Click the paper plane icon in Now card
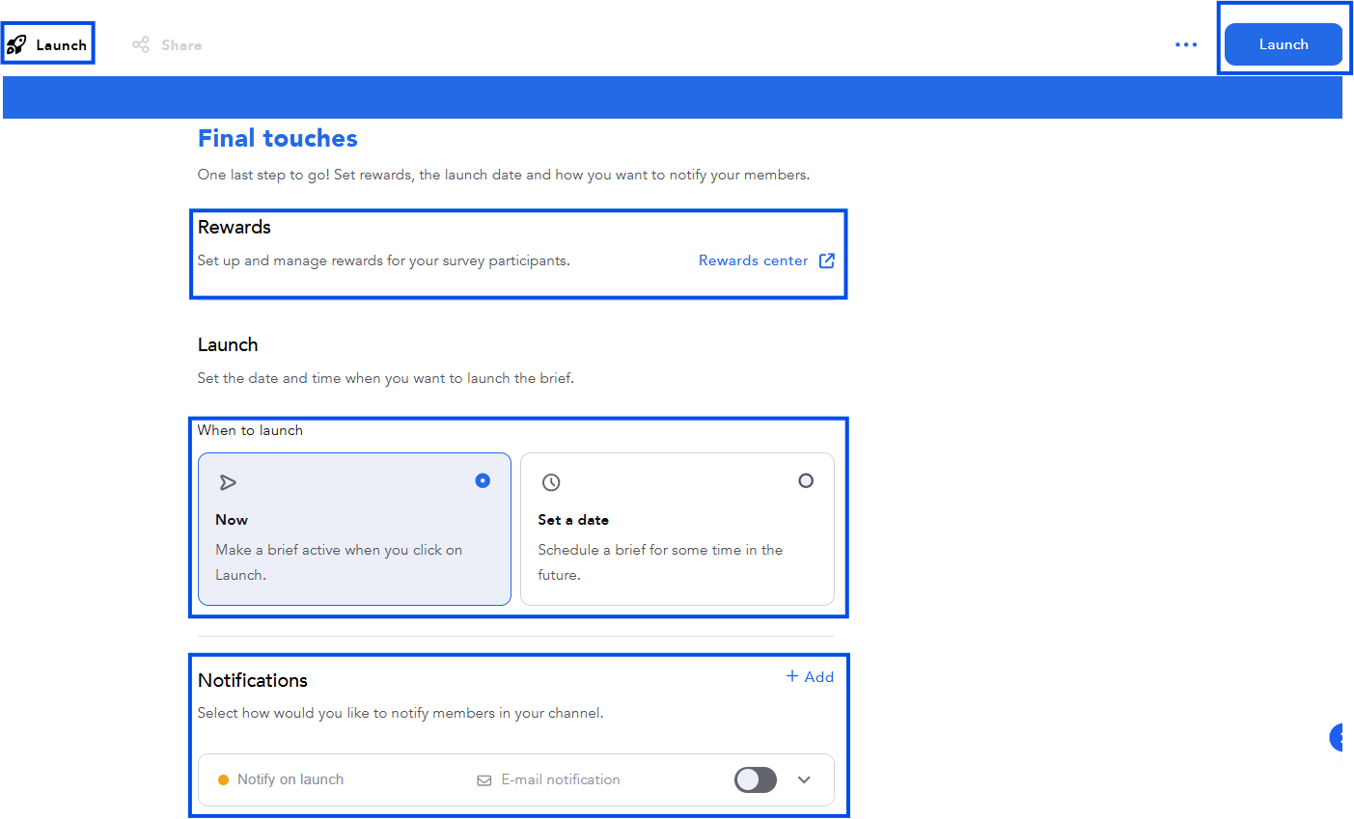 [228, 482]
